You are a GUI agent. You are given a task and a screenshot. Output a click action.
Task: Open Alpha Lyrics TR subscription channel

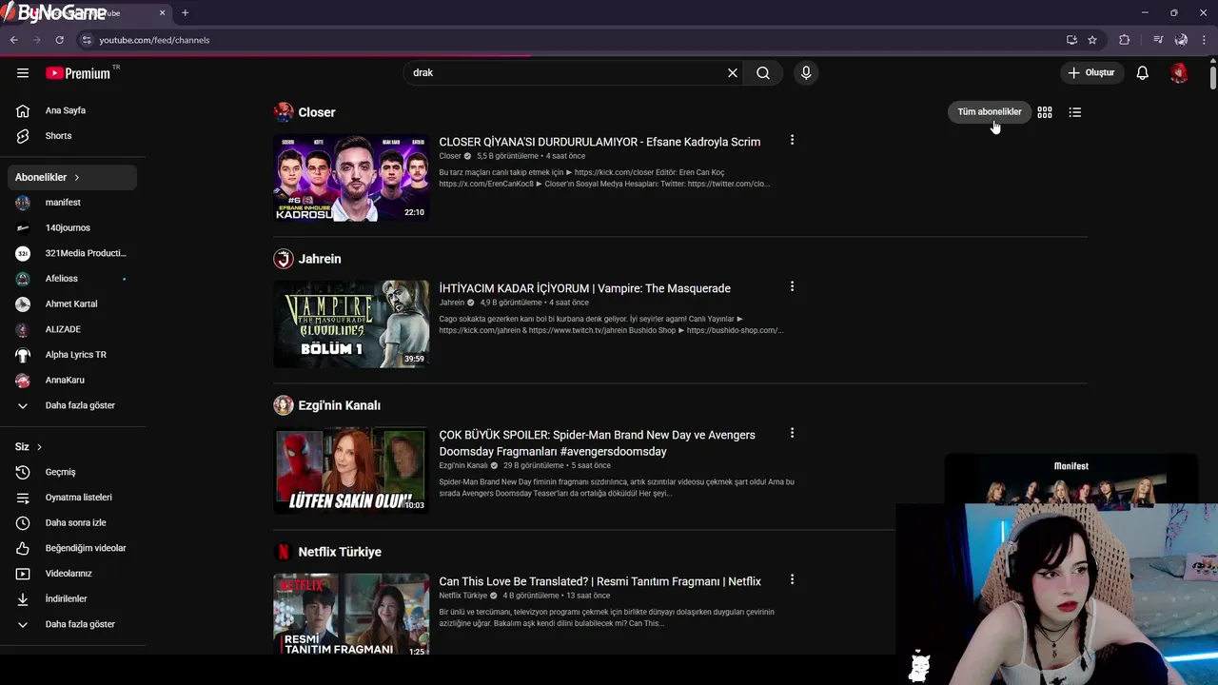pyautogui.click(x=72, y=354)
